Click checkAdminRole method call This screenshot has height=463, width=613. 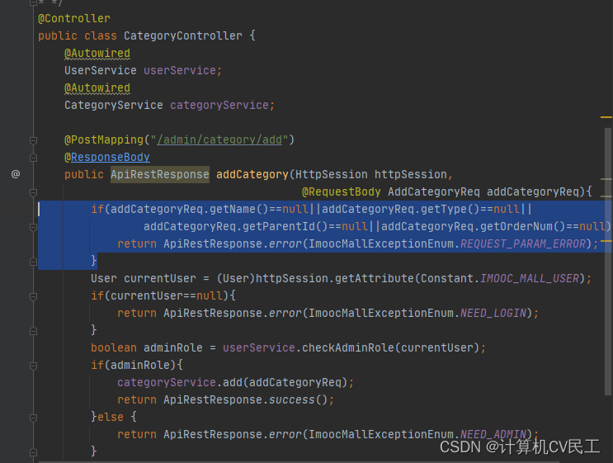[348, 347]
